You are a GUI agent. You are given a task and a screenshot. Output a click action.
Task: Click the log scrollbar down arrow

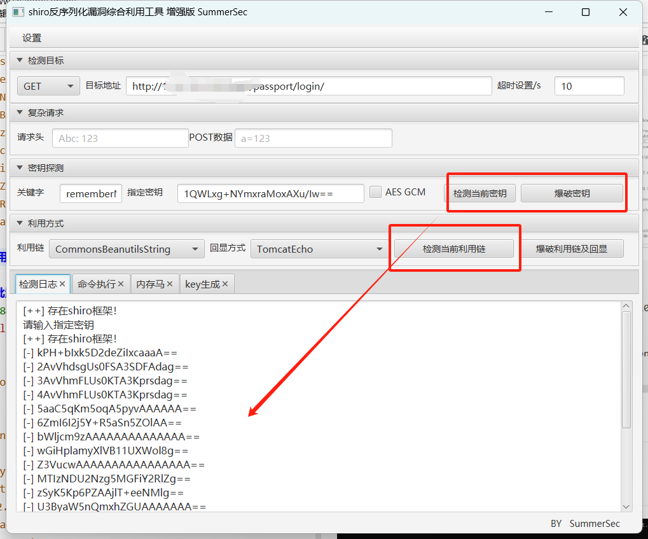[626, 507]
